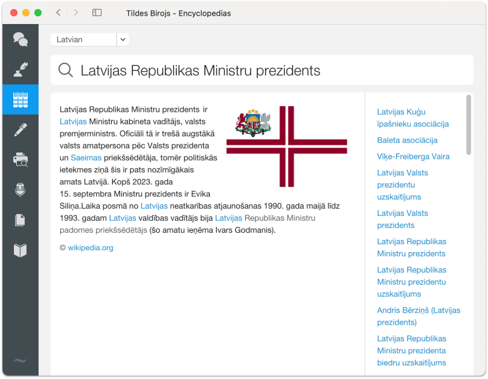Select the microphone icon in sidebar
This screenshot has width=488, height=379.
pyautogui.click(x=21, y=190)
